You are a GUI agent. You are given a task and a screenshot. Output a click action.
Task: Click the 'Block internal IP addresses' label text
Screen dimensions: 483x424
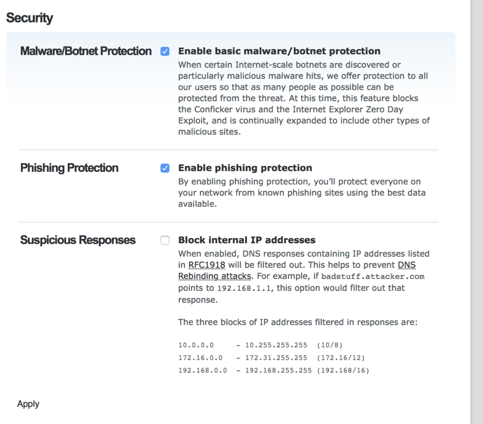point(247,240)
